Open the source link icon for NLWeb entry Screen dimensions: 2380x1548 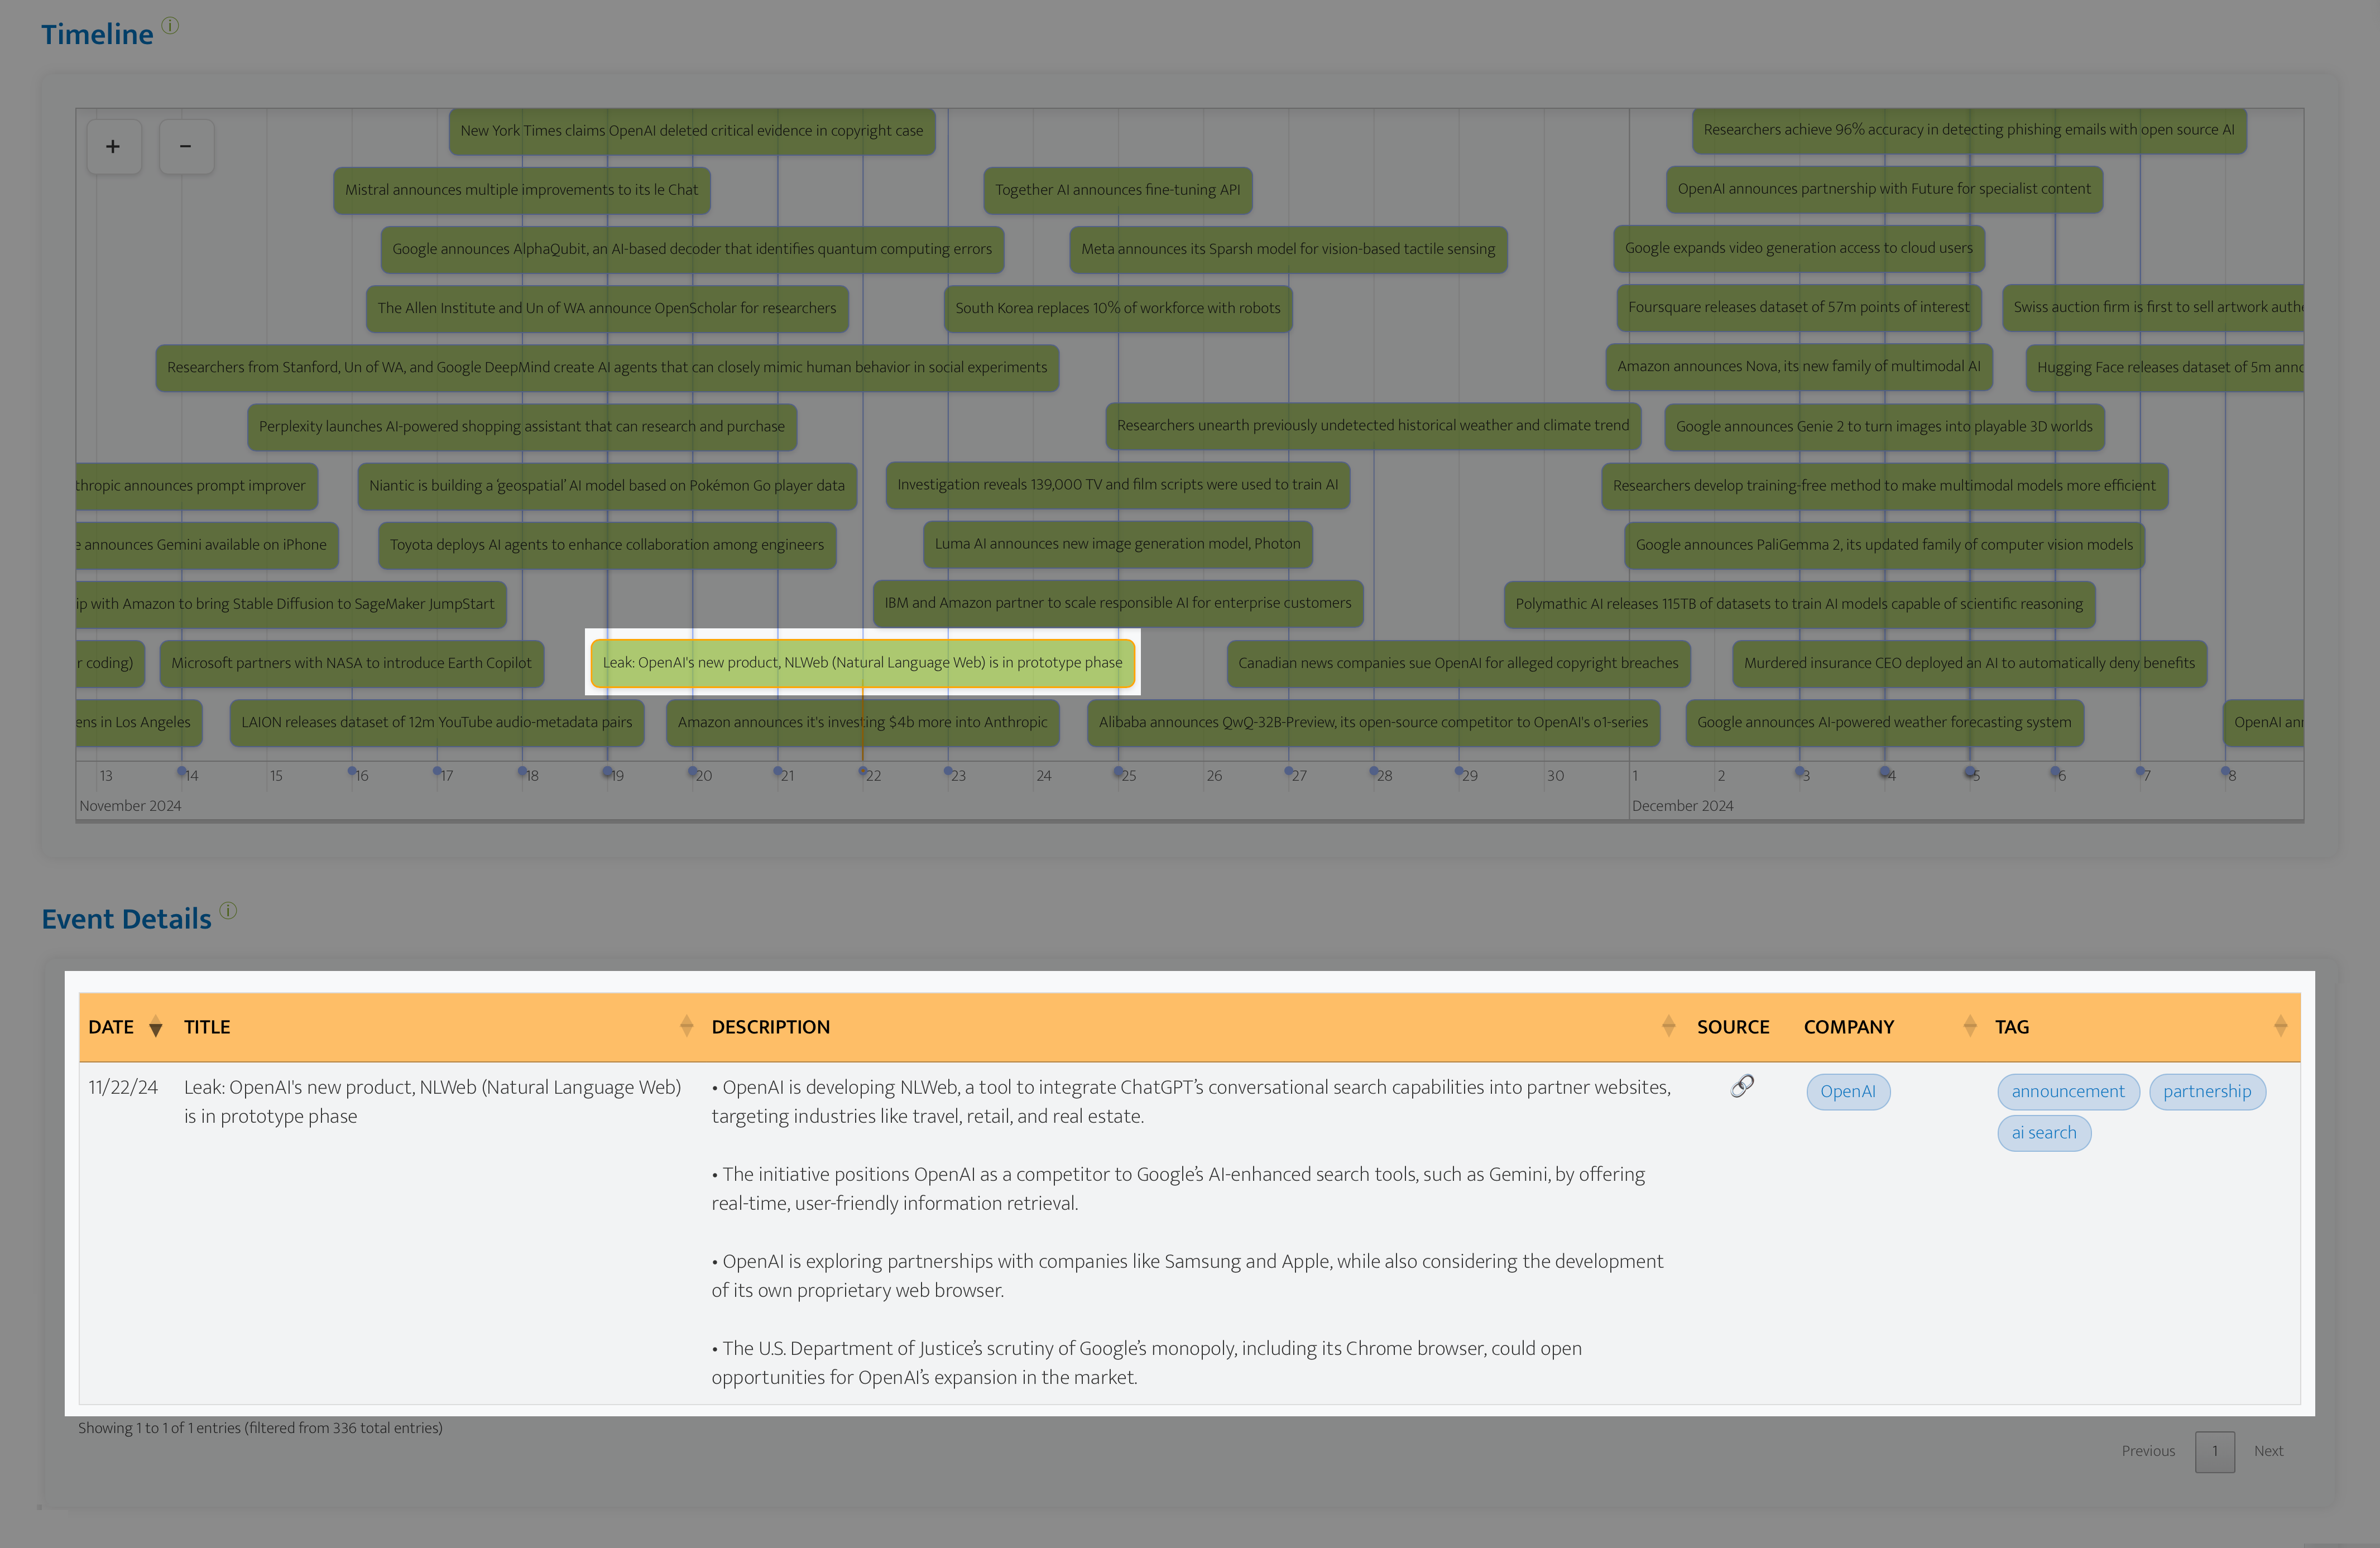tap(1742, 1086)
